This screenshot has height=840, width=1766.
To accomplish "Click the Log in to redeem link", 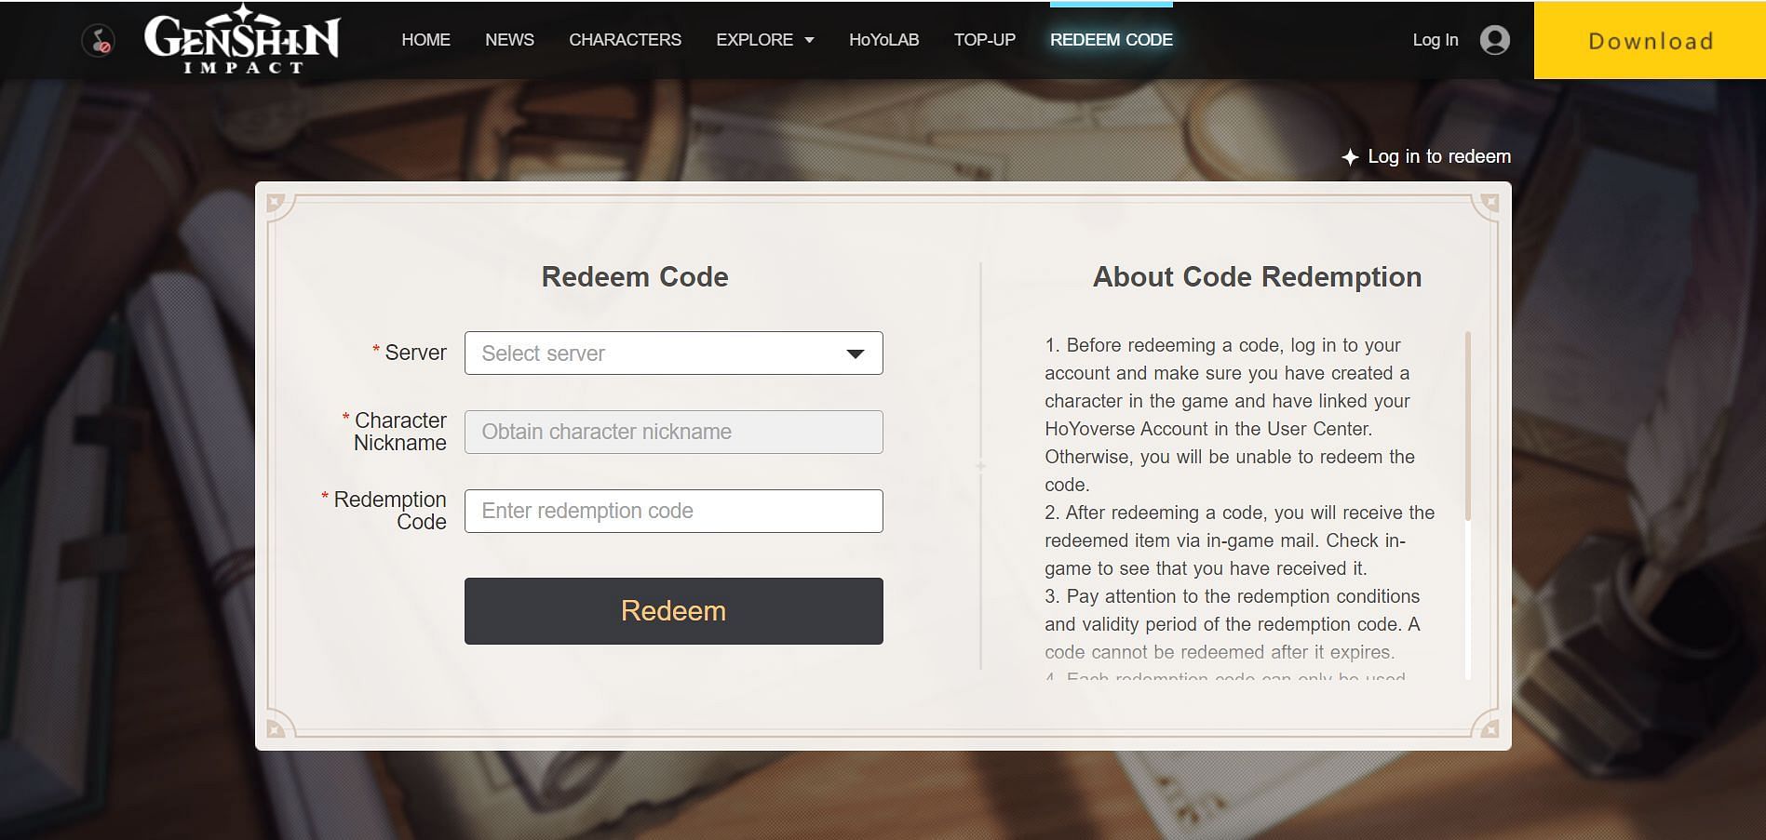I will click(x=1426, y=156).
